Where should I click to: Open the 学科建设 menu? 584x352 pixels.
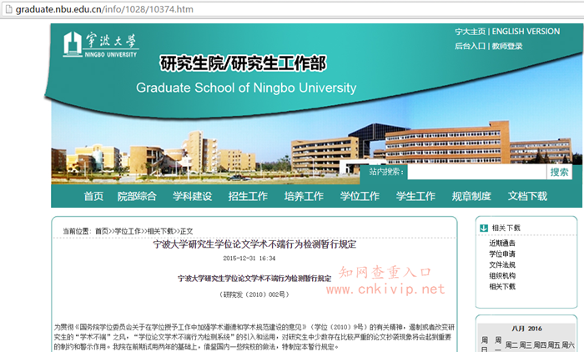[x=192, y=196]
